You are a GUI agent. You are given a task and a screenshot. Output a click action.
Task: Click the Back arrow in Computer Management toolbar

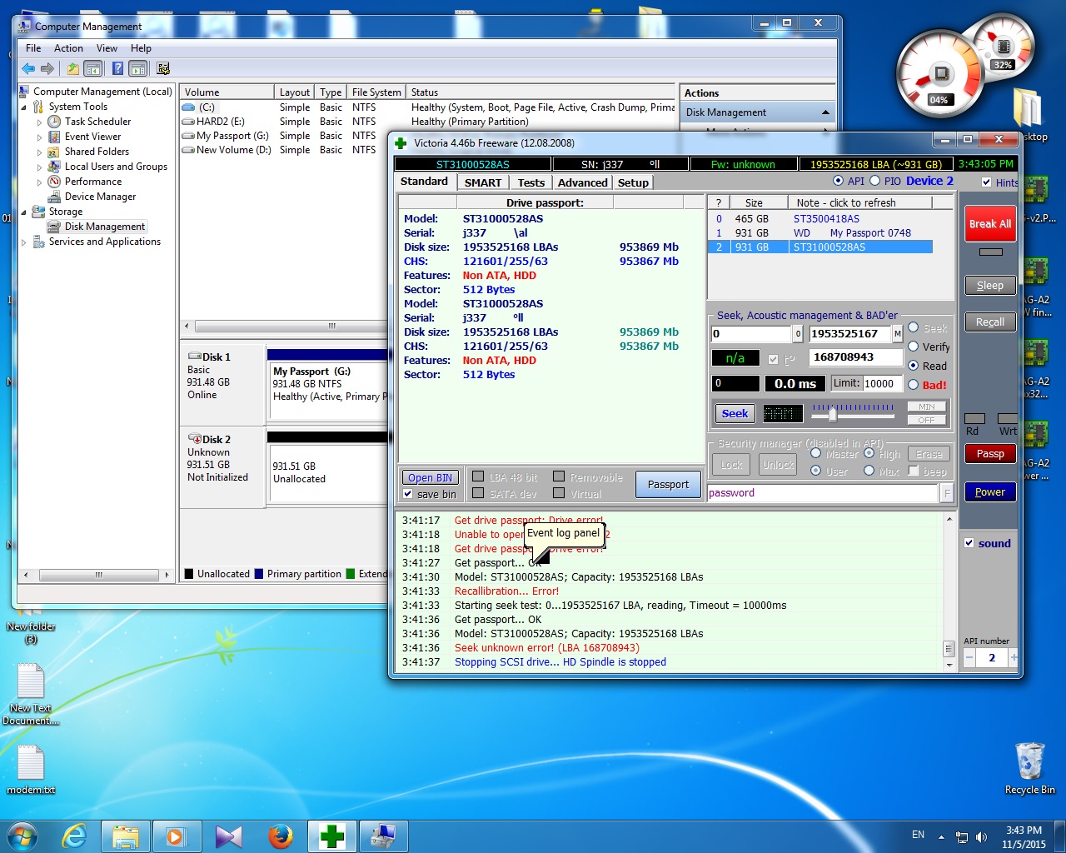click(x=28, y=68)
